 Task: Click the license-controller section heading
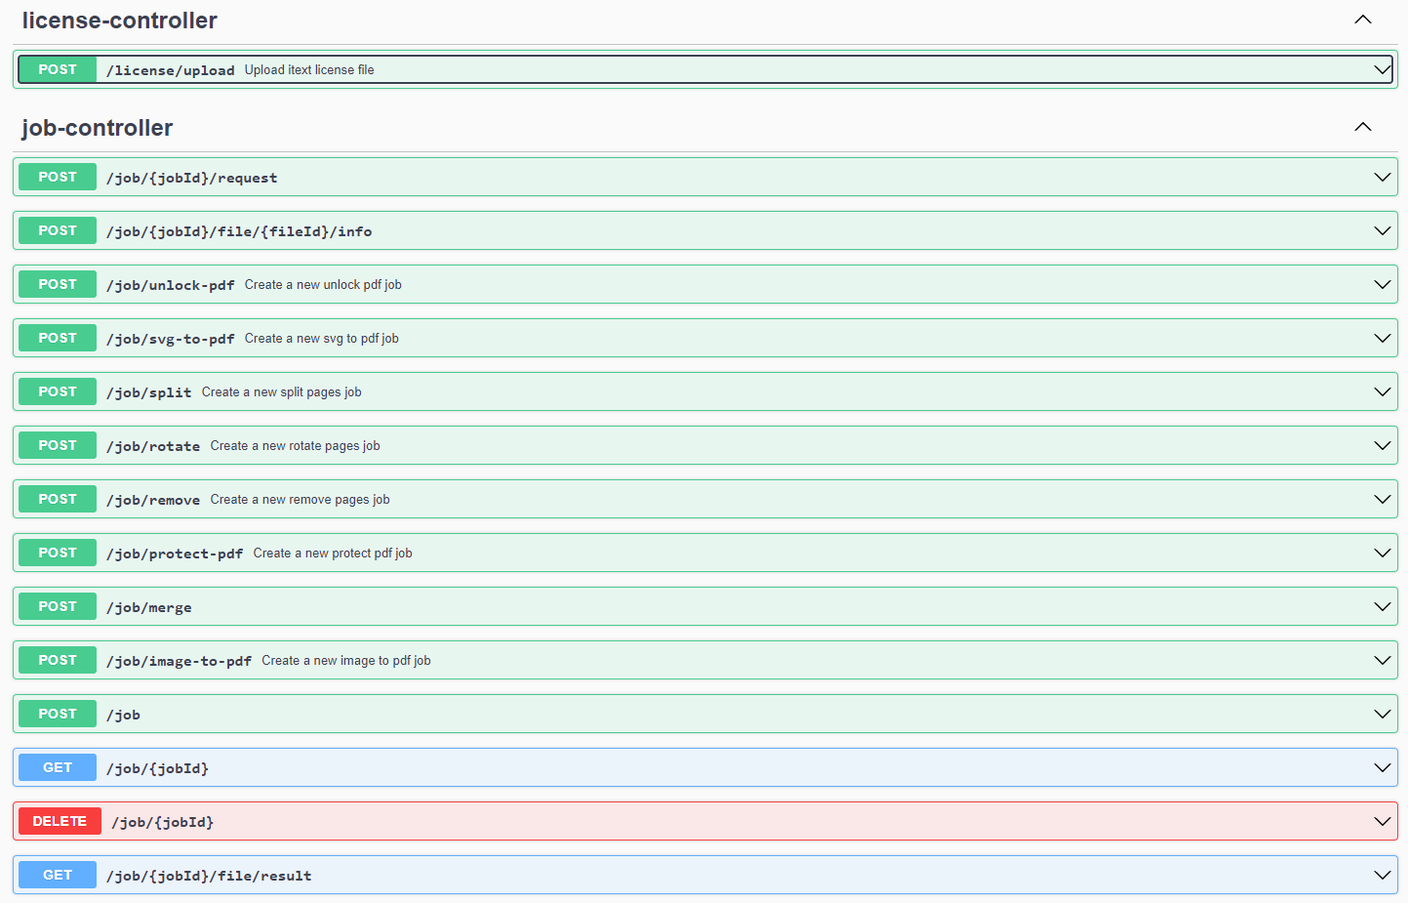[120, 21]
